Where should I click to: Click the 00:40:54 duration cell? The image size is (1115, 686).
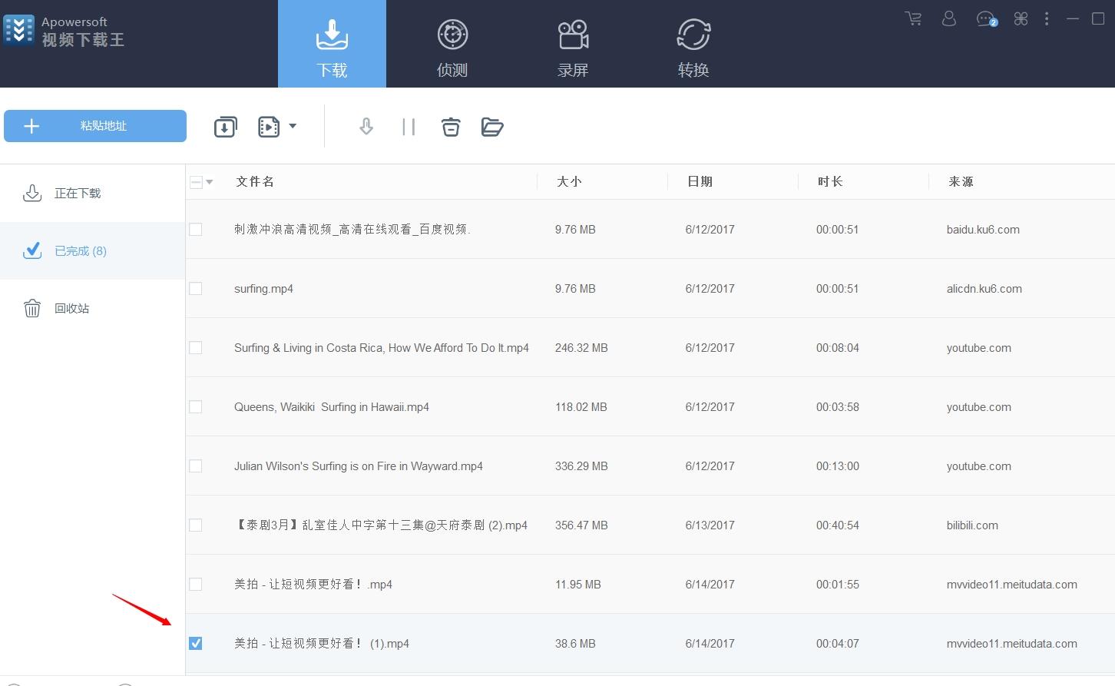(x=838, y=525)
